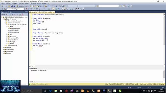Image resolution: width=166 pixels, height=93 pixels.
Task: Open File Explorer from the taskbar
Action: (x=56, y=91)
